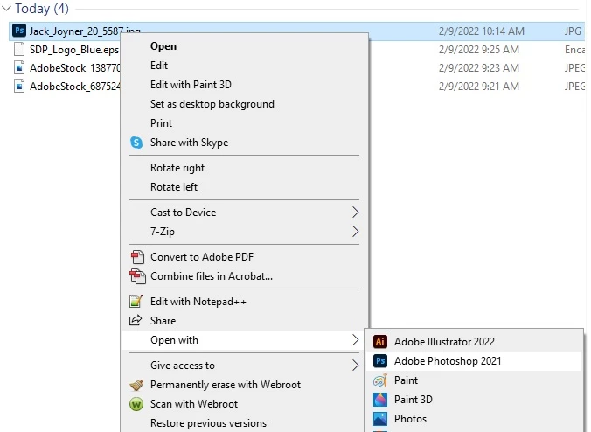
Task: Open the Open with entry
Action: 245,340
